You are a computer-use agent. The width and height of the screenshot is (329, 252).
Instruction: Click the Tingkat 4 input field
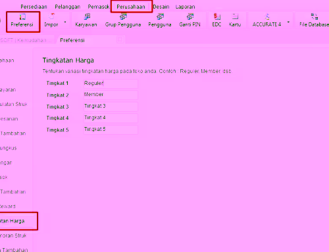[x=111, y=118]
